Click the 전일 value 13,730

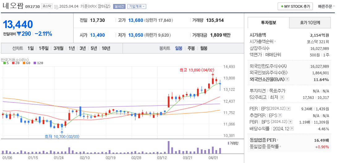click(97, 20)
